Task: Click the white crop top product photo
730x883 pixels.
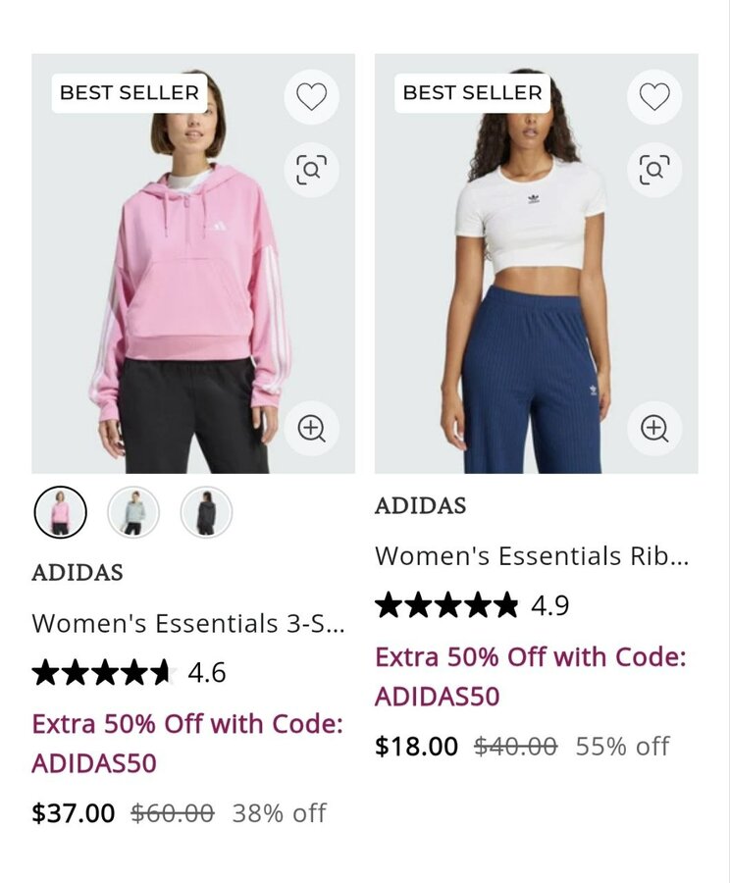Action: [x=537, y=264]
